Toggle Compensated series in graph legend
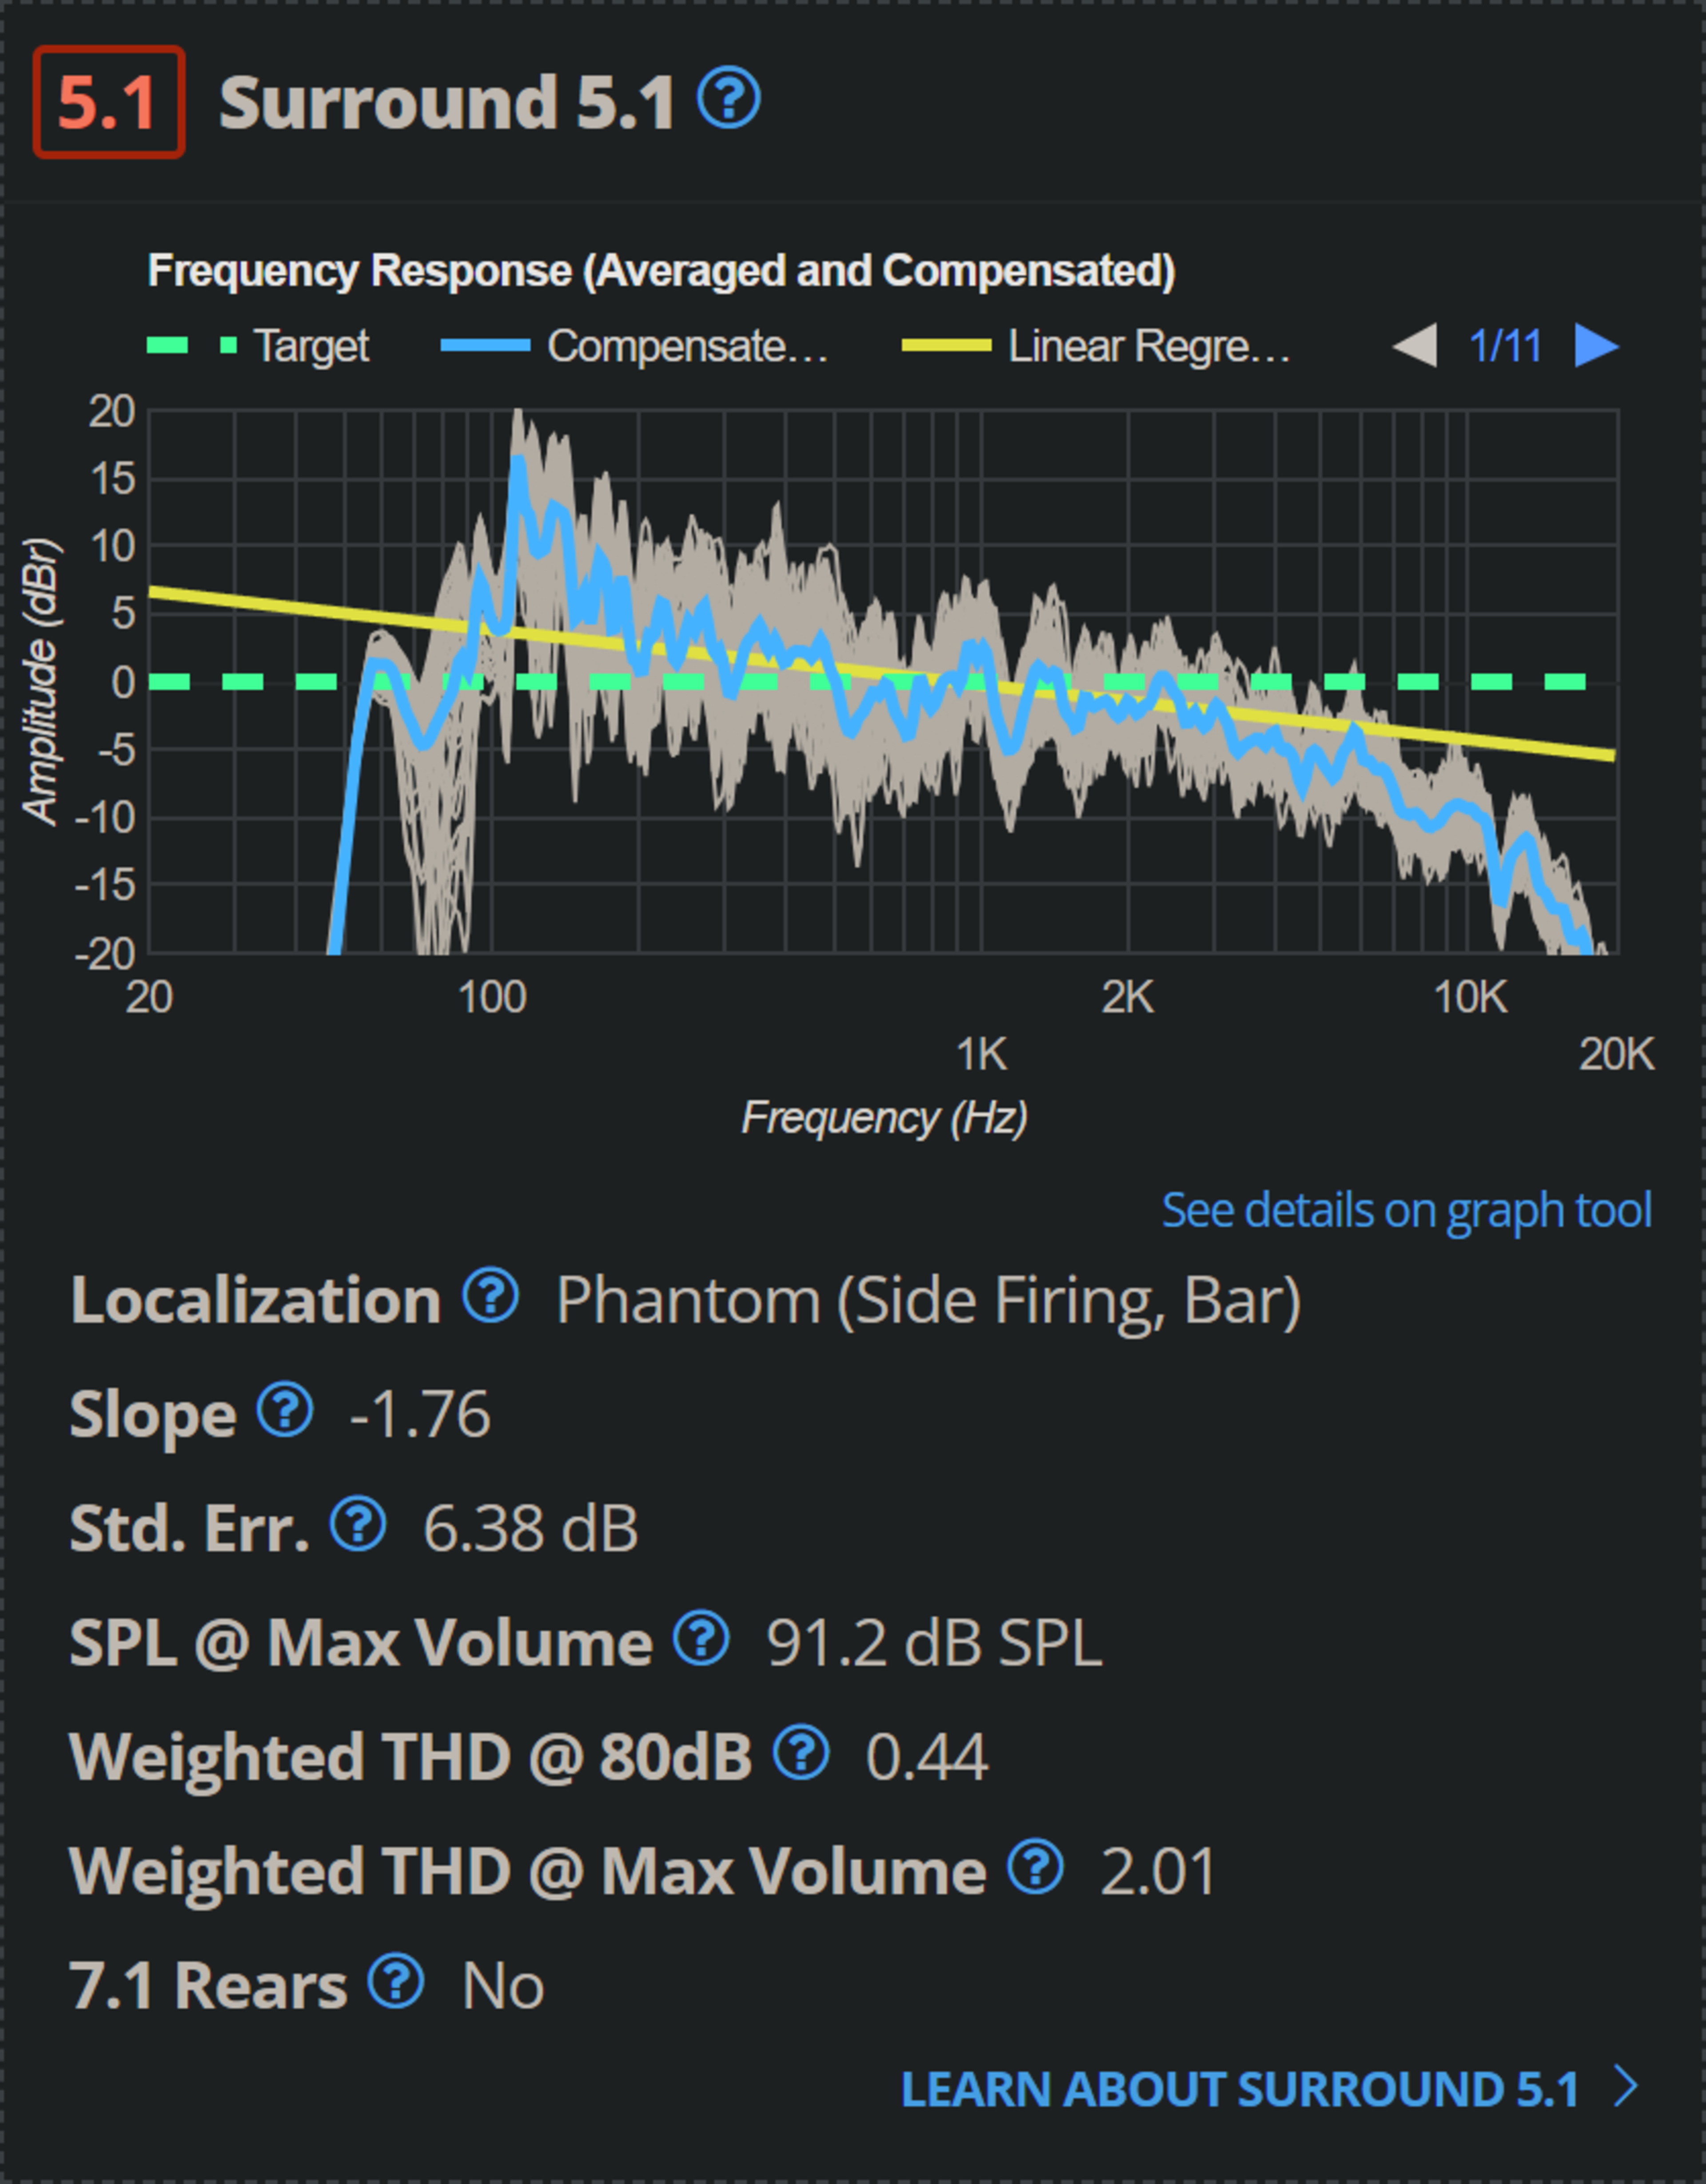Screen dimensions: 1706x2184 [686, 346]
